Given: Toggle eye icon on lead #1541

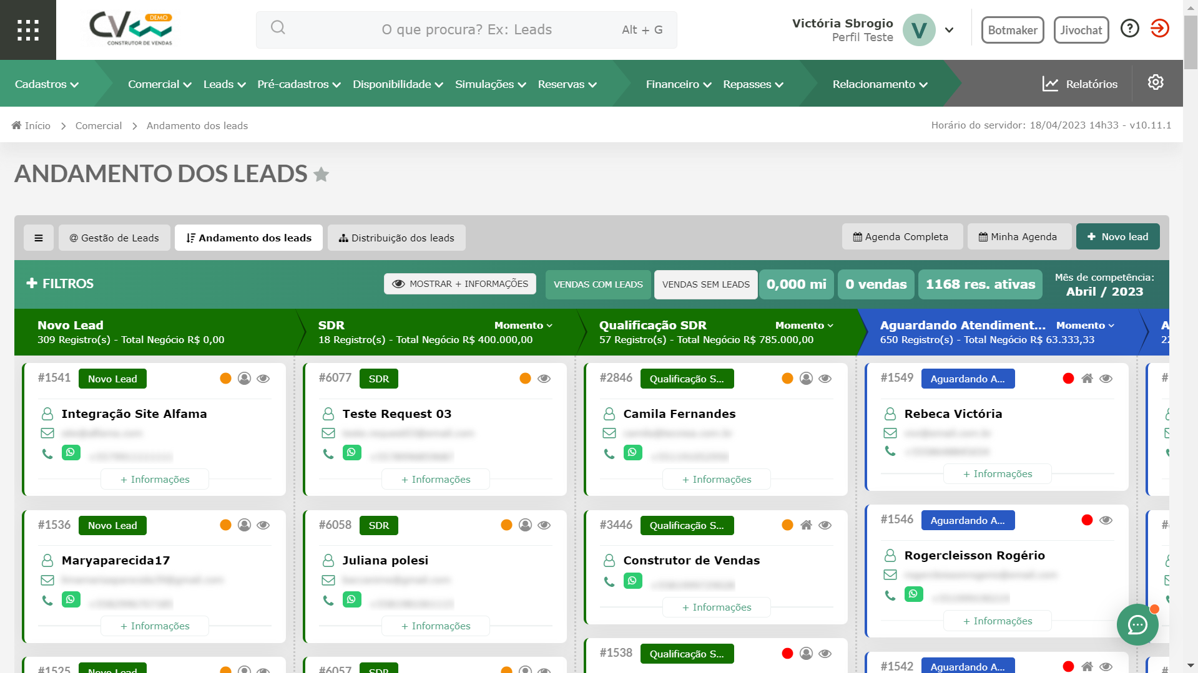Looking at the screenshot, I should (263, 379).
